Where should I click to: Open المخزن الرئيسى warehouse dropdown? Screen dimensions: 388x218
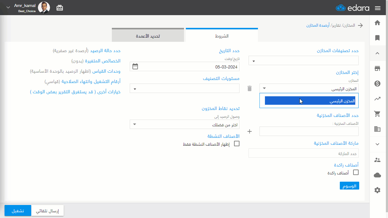click(x=309, y=88)
